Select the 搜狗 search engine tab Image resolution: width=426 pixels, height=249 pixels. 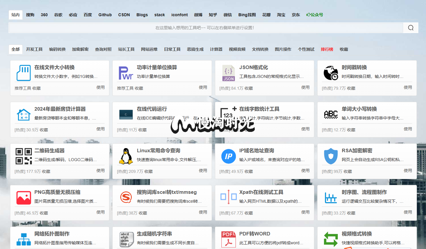pyautogui.click(x=30, y=15)
